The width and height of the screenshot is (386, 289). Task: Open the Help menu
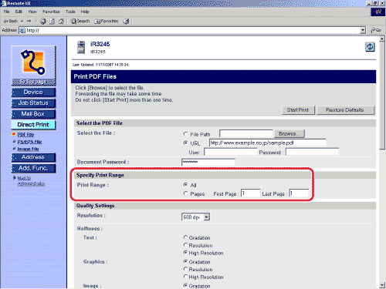point(85,12)
